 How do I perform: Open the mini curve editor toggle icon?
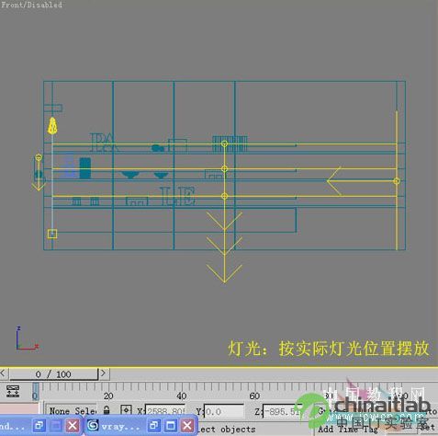[13, 392]
